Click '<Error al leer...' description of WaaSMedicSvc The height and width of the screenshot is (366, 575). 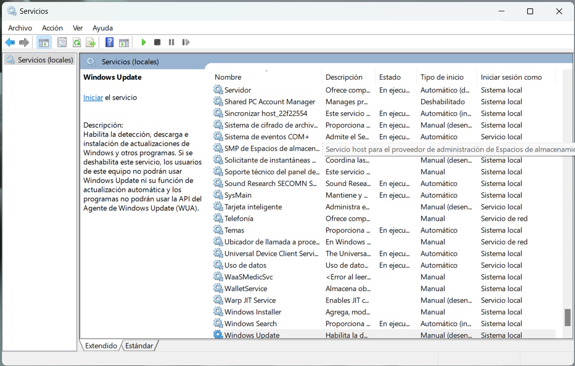(x=348, y=277)
